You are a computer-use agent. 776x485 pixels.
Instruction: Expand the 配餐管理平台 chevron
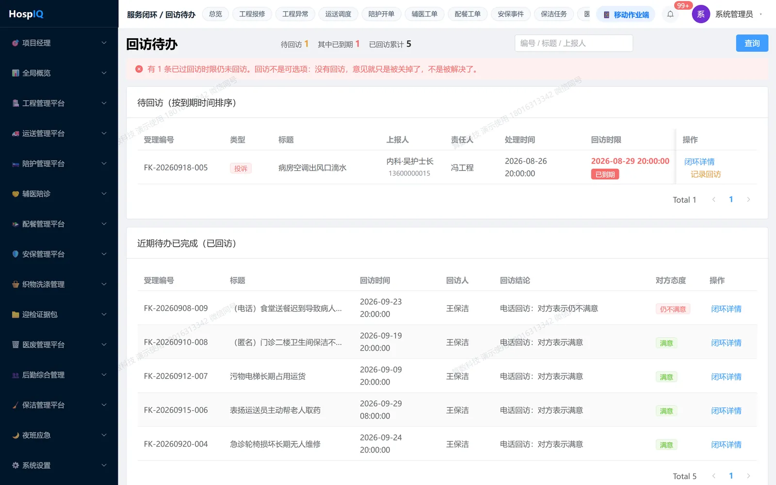click(104, 224)
